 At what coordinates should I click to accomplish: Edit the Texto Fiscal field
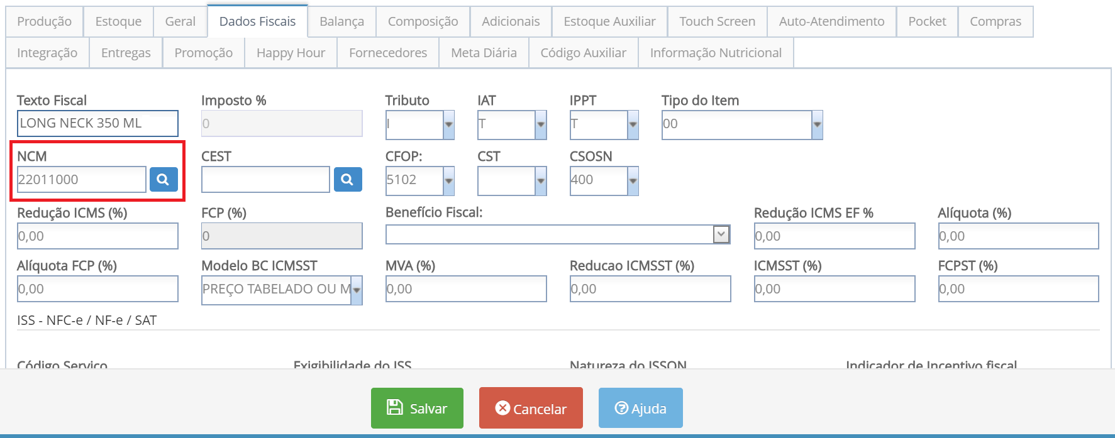[97, 124]
